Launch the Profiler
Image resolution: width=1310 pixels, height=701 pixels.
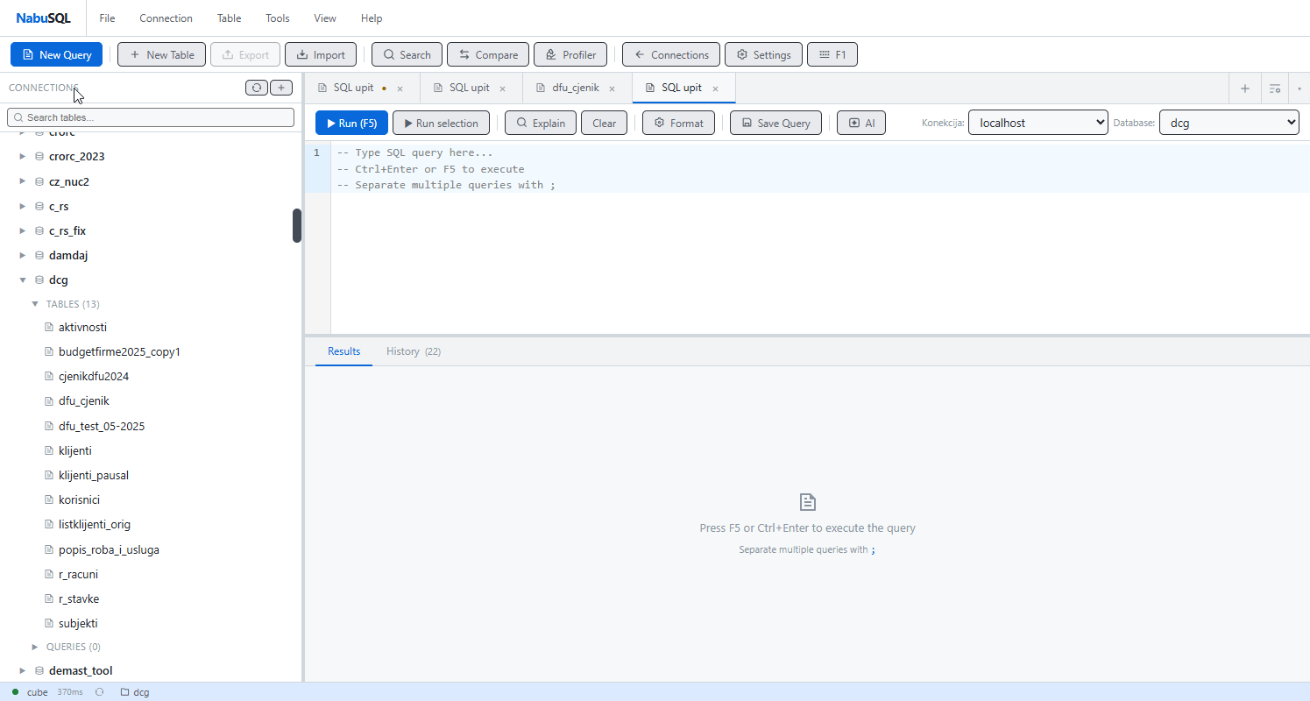tap(570, 54)
